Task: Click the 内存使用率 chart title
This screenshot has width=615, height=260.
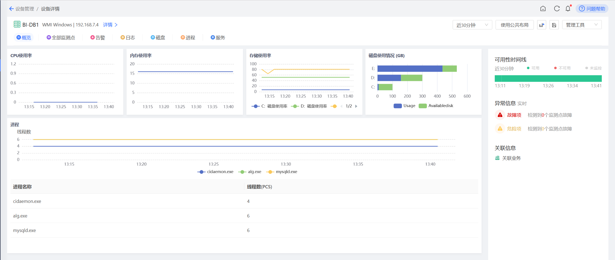Action: point(141,55)
